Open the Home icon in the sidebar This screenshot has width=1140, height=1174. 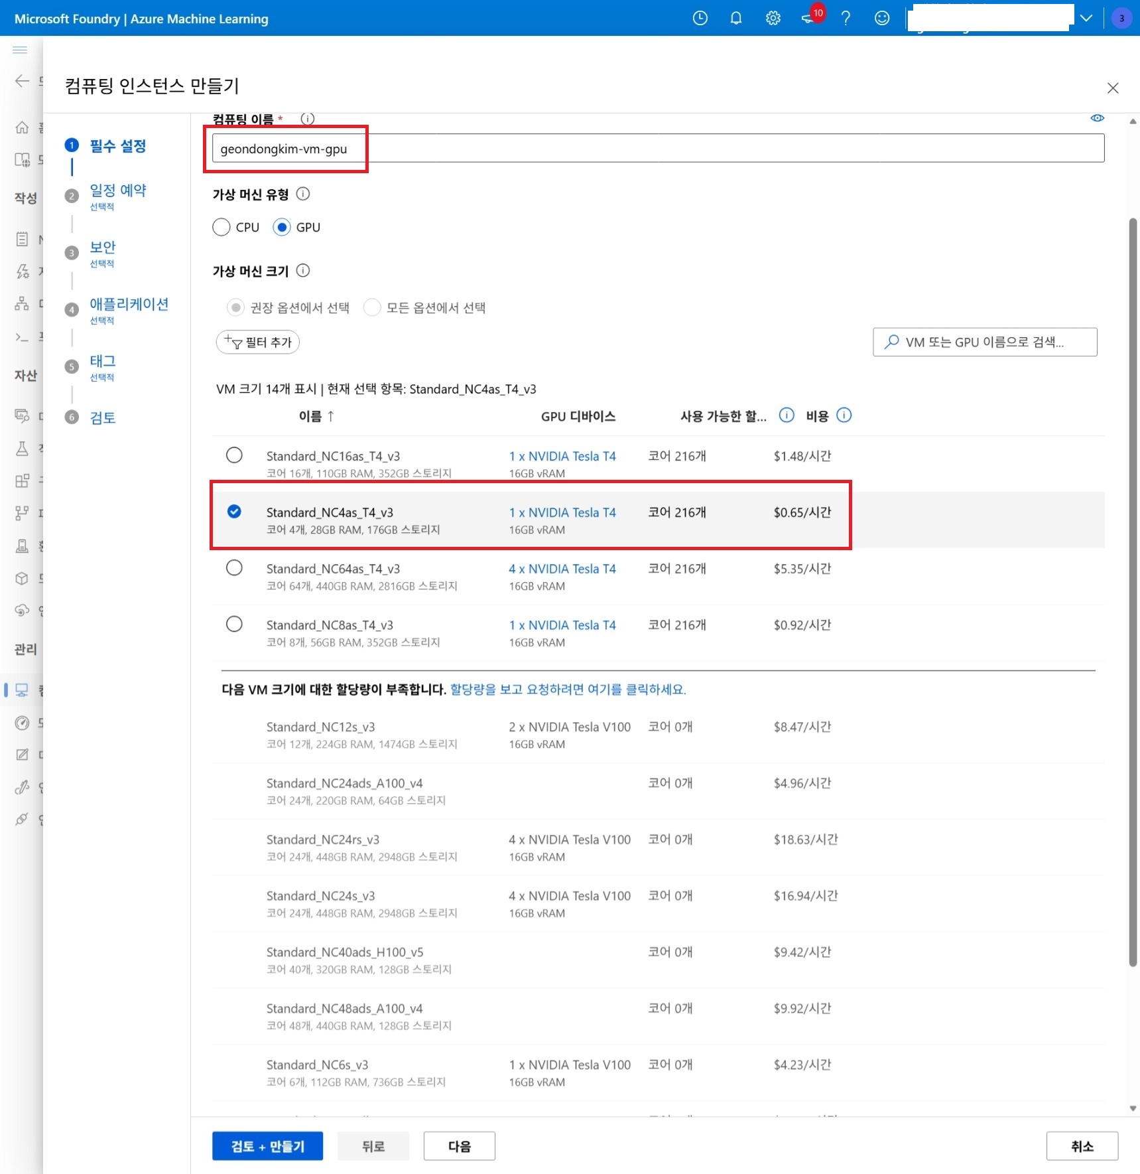click(x=22, y=127)
